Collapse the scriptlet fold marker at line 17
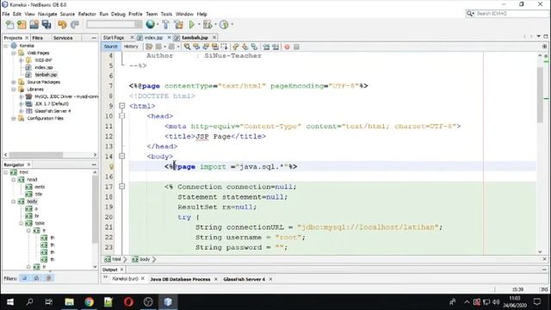 click(122, 186)
